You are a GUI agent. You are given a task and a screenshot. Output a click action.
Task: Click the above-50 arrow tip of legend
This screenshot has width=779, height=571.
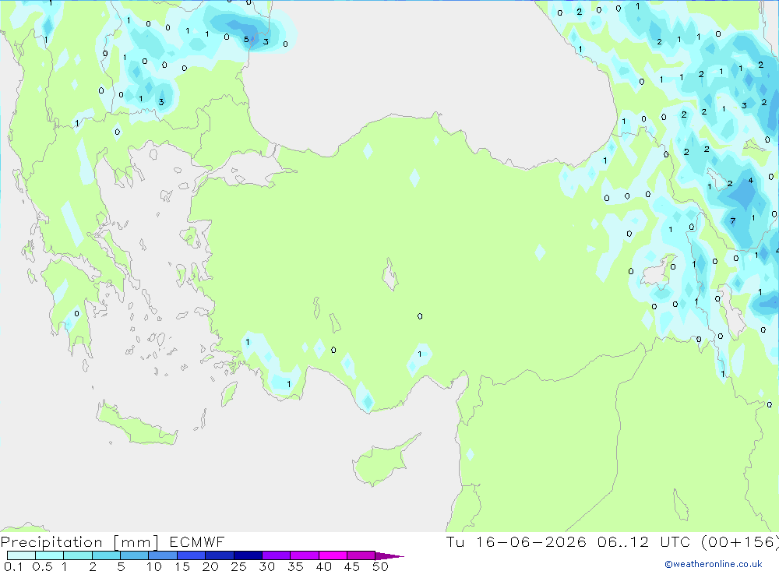tap(389, 556)
